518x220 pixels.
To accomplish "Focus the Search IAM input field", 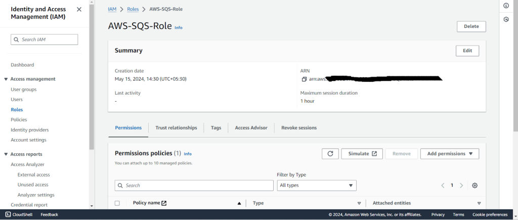I will 45,39.
